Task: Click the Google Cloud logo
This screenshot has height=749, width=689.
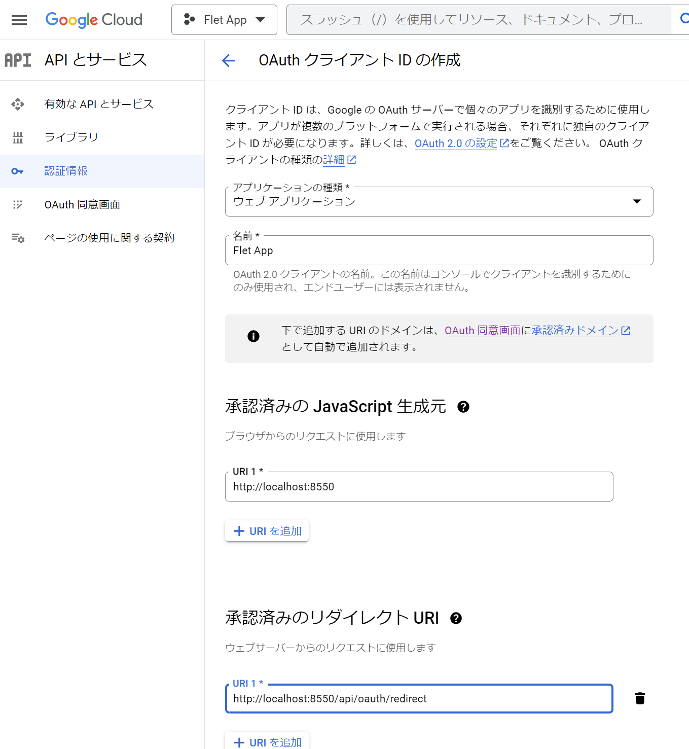Action: click(x=94, y=20)
